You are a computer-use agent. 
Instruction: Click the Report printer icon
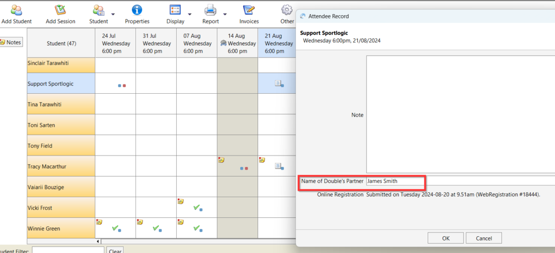(x=210, y=10)
